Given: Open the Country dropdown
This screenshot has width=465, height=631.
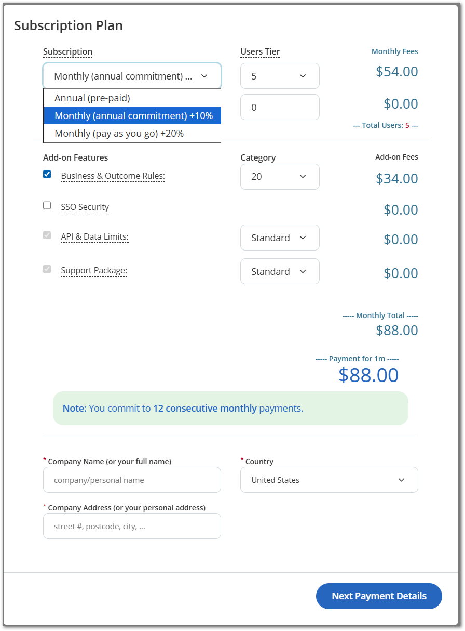Looking at the screenshot, I should point(329,480).
